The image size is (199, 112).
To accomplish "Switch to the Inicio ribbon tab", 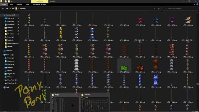I will (11, 4).
